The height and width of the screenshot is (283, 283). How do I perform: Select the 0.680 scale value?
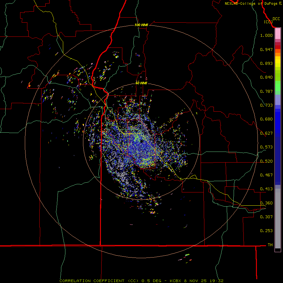click(x=266, y=119)
